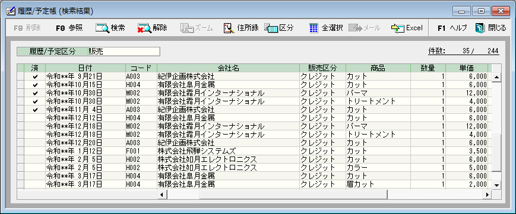Click the vertical scrollbar up arrow
Image resolution: width=516 pixels, height=214 pixels.
click(x=496, y=77)
